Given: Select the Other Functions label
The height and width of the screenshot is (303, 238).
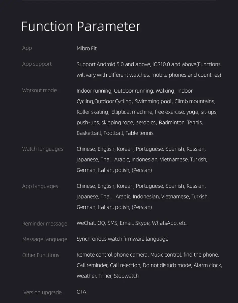Looking at the screenshot, I should (41, 255).
